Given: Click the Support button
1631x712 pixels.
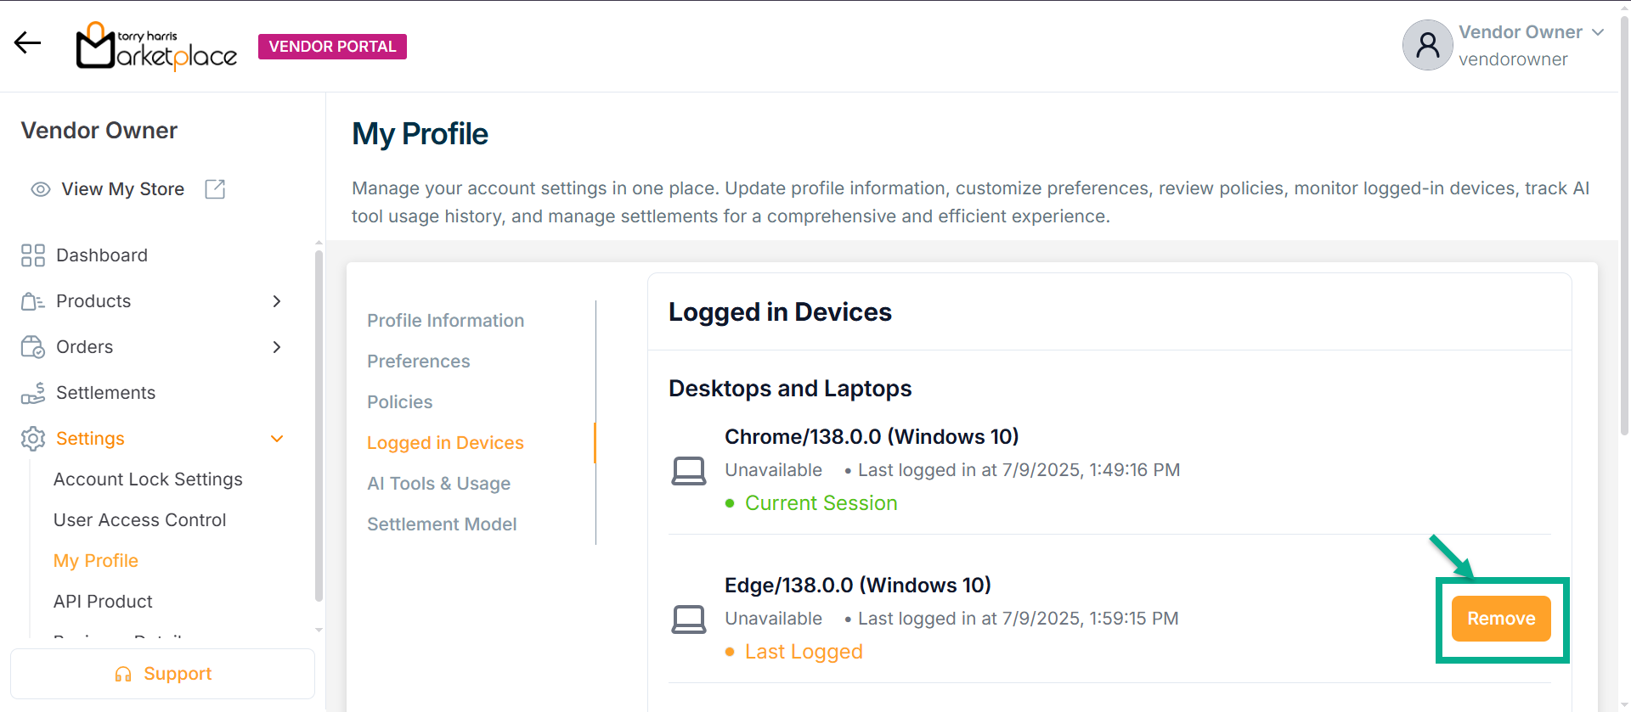Looking at the screenshot, I should click(x=162, y=674).
